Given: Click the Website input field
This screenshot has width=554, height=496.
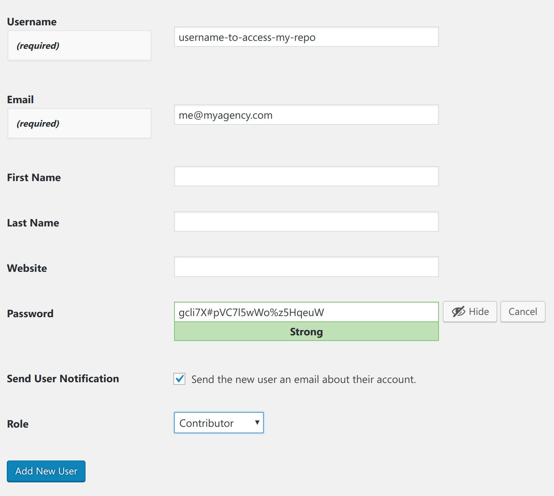Looking at the screenshot, I should pyautogui.click(x=306, y=267).
